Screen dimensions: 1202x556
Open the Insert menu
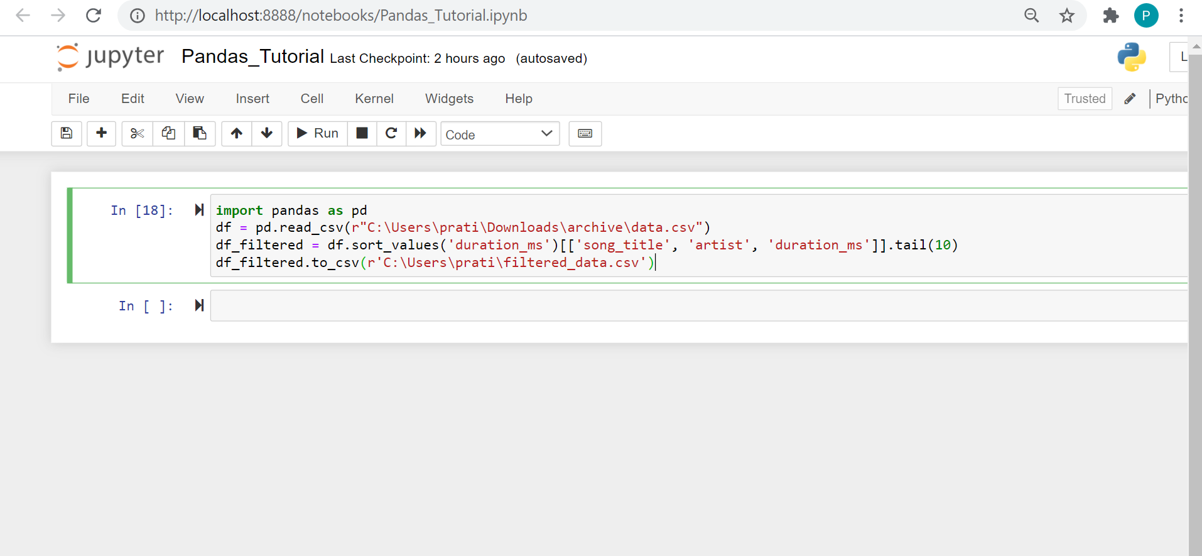[252, 99]
